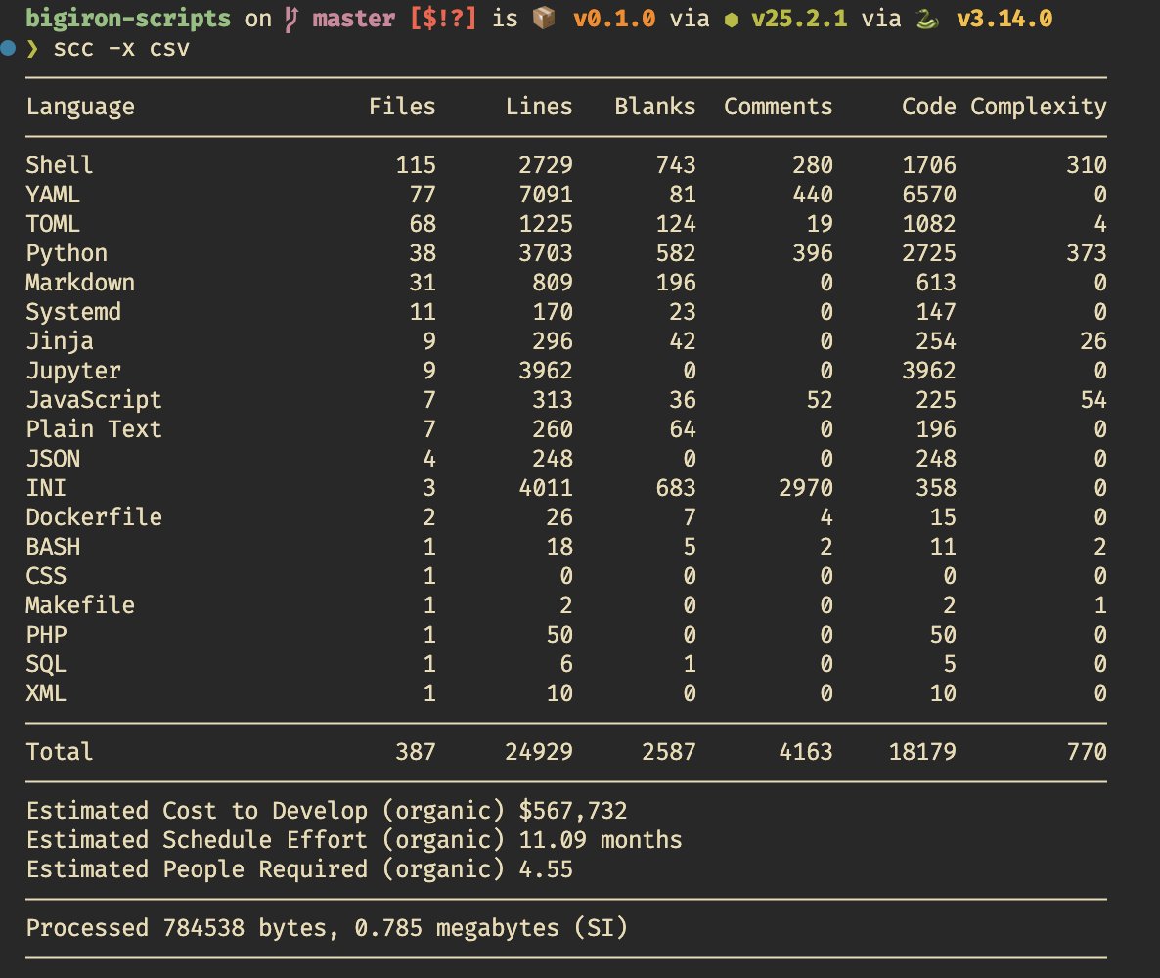
Task: Click the 'Python' language row label
Action: 67,253
